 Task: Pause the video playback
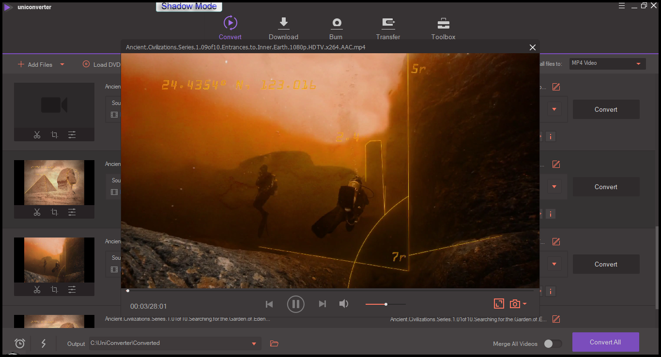tap(296, 304)
